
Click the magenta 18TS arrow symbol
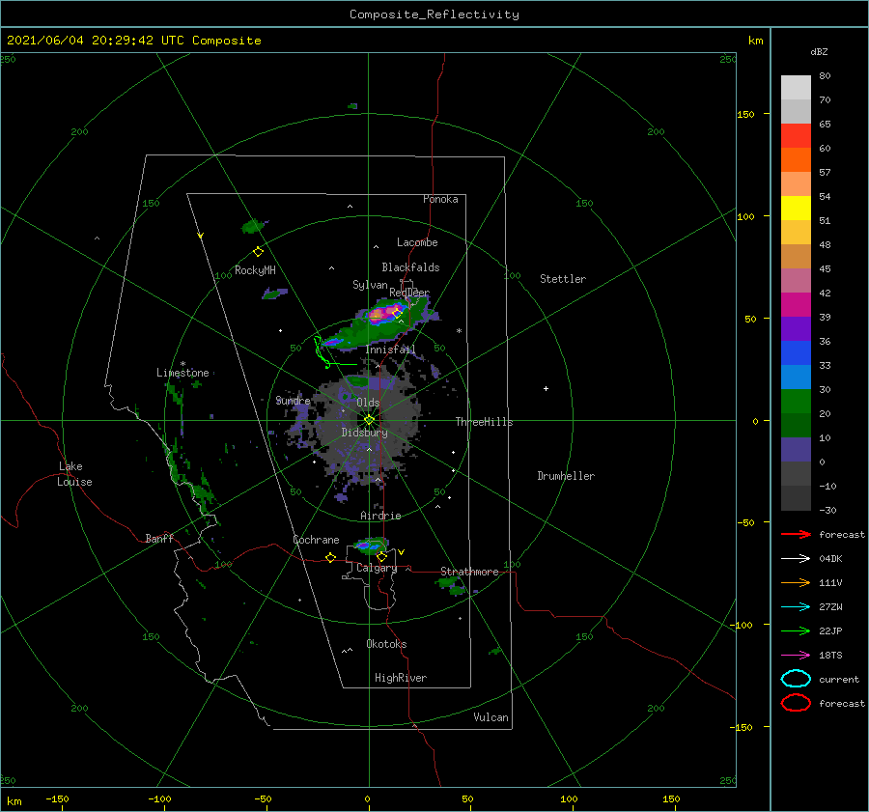coord(796,656)
